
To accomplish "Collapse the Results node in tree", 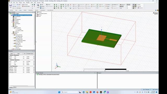I will click(x=12, y=33).
